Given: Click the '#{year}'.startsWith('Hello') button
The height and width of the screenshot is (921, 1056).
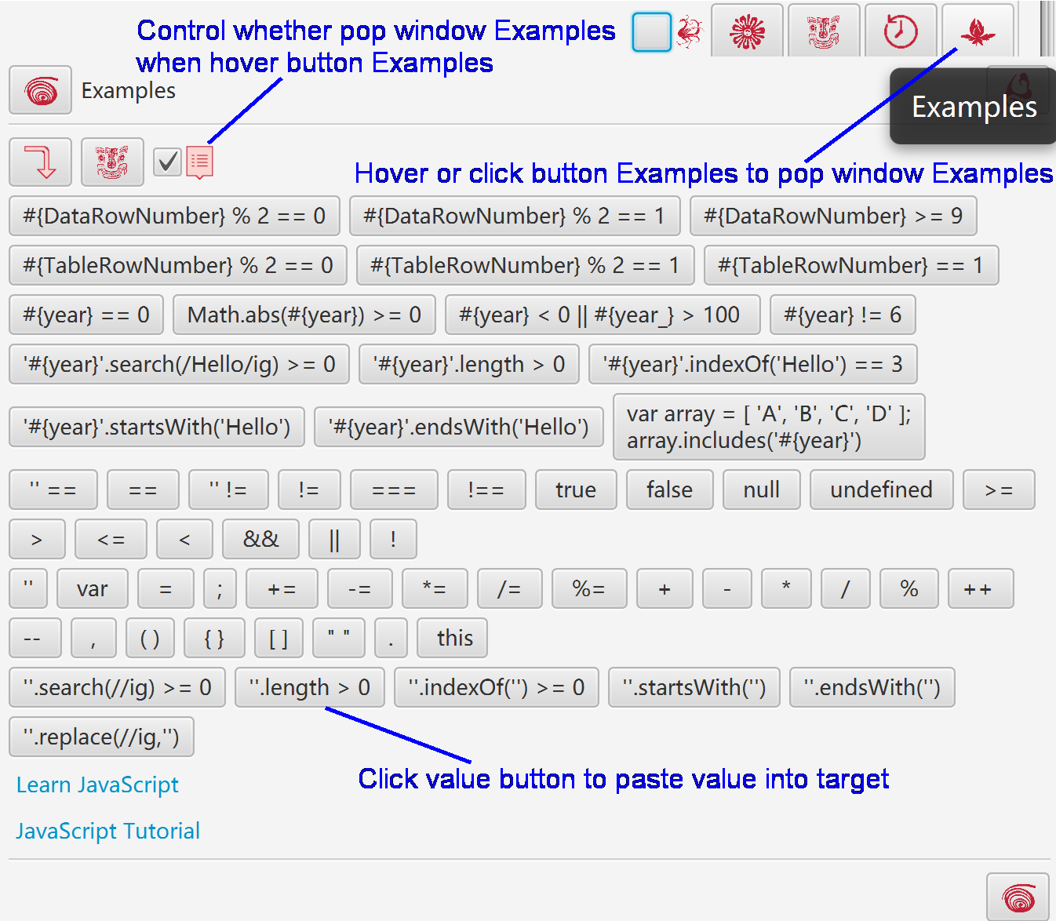Looking at the screenshot, I should point(157,427).
